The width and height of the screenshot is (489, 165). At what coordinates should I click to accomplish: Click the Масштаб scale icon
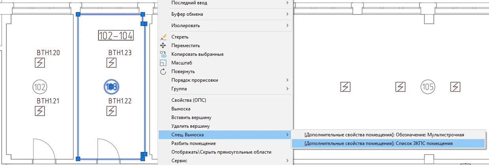[164, 63]
